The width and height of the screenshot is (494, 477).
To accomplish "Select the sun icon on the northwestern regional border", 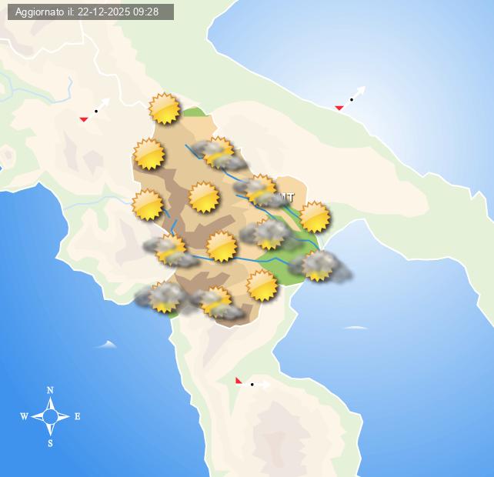I will tap(149, 154).
